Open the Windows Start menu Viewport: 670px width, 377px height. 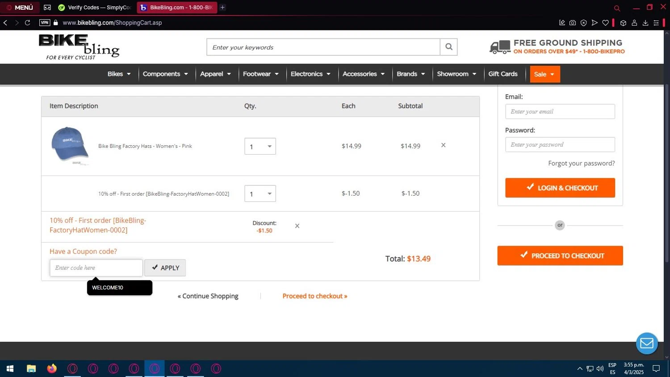(x=10, y=369)
